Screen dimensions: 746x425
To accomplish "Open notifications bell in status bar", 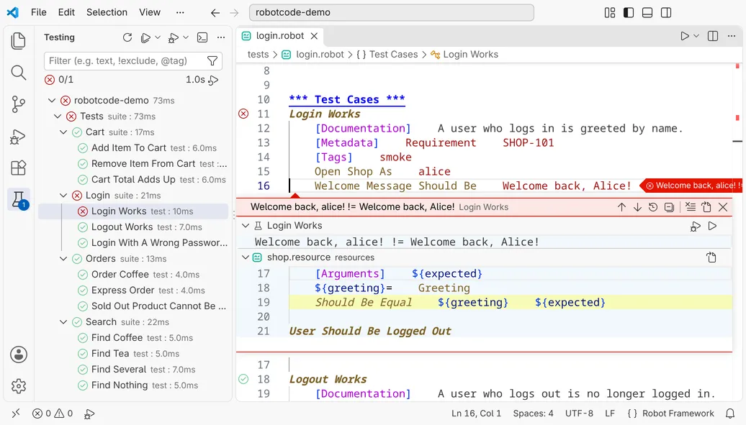I will 730,413.
